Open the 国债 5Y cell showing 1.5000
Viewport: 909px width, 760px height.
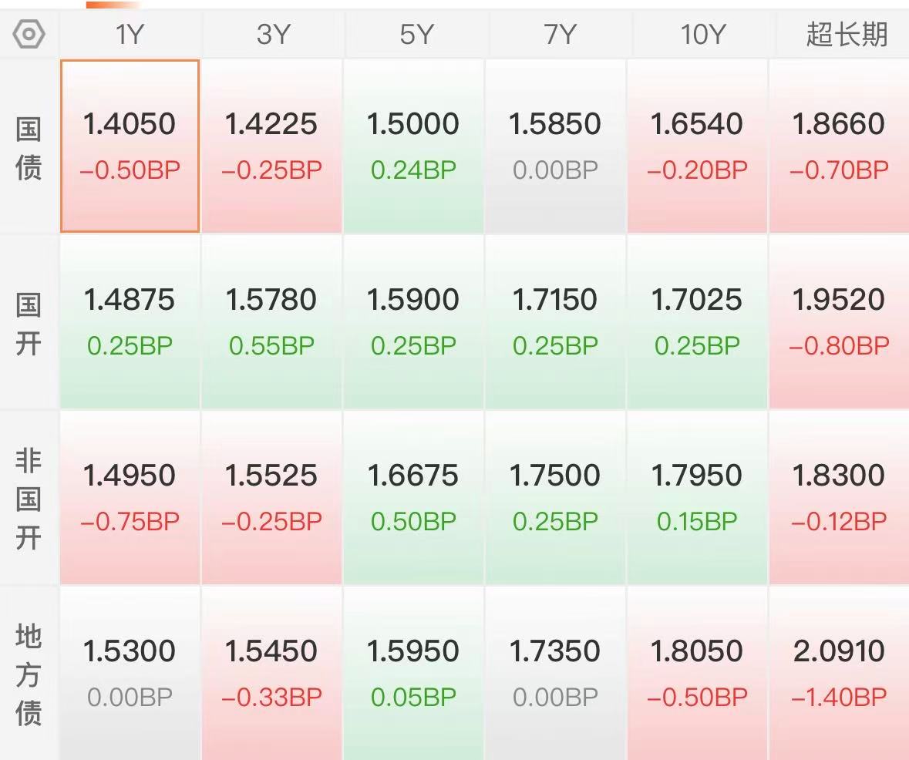(413, 146)
